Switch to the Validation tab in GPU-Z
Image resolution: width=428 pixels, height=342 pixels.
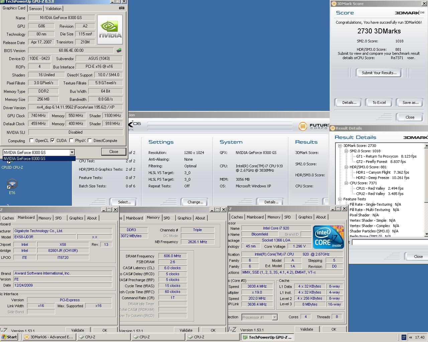pyautogui.click(x=53, y=9)
